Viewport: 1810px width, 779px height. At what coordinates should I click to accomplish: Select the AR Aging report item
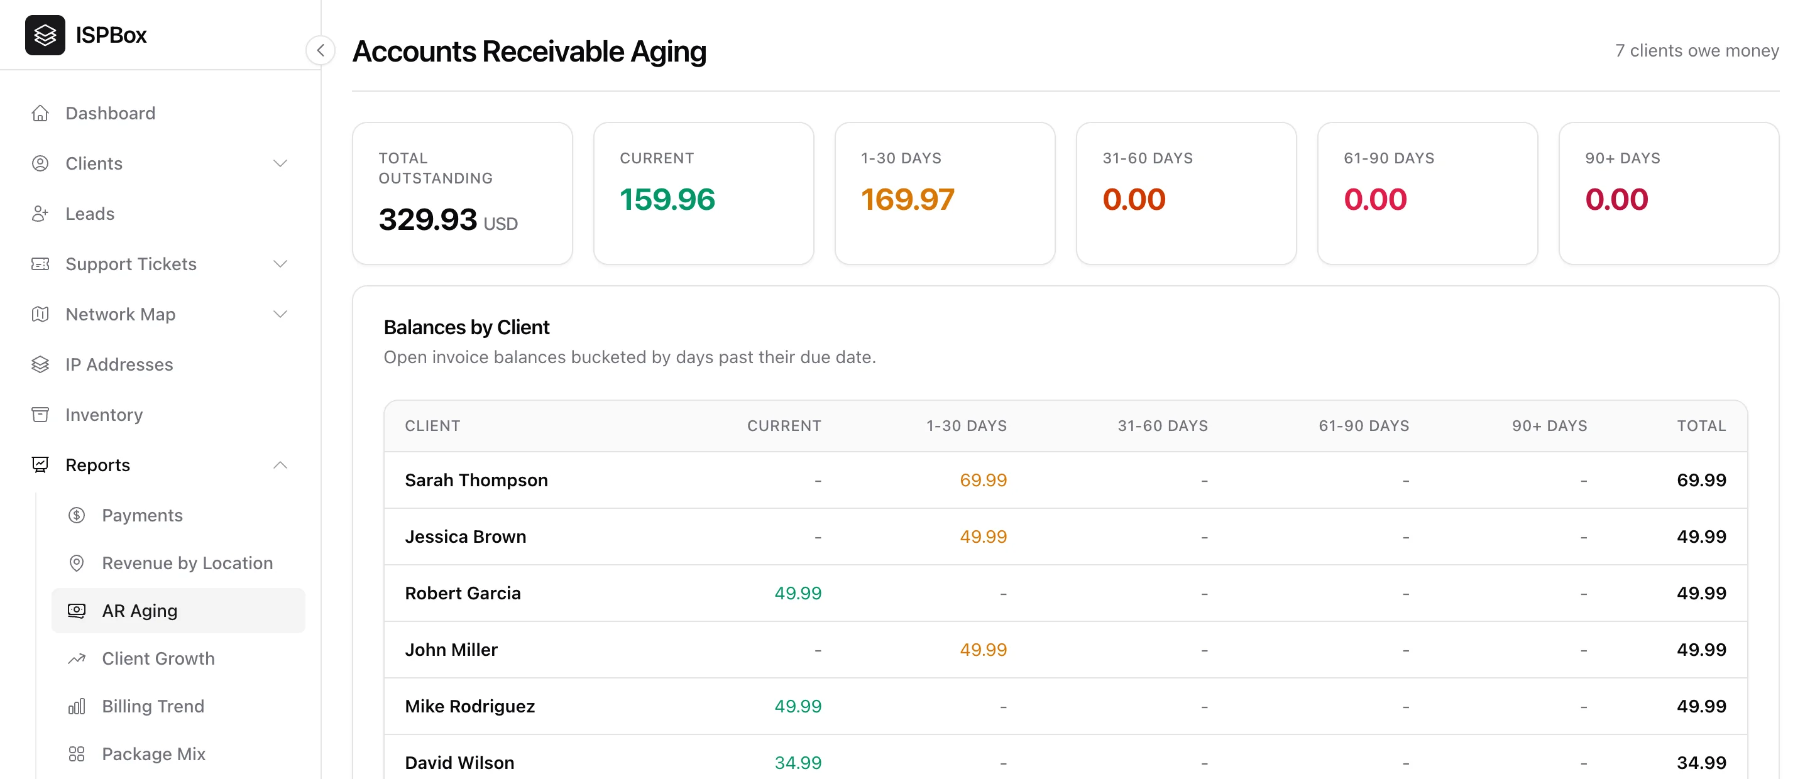[x=178, y=611]
